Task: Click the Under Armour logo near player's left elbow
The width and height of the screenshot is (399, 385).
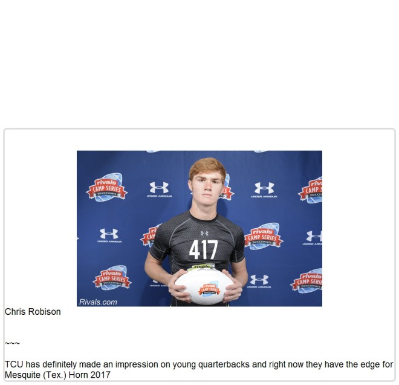Action: point(259,281)
